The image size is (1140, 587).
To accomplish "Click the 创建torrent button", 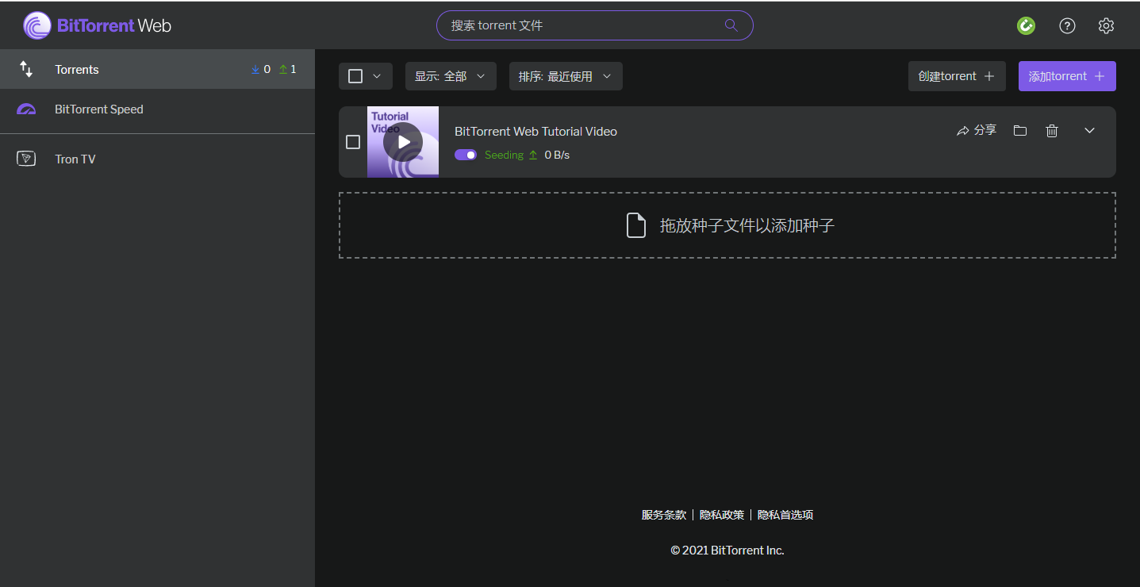I will pyautogui.click(x=956, y=76).
